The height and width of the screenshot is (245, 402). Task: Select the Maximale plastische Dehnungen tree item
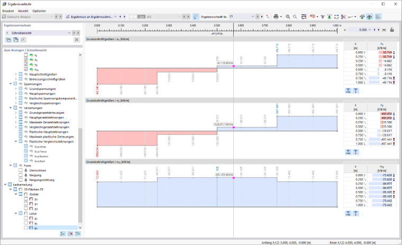click(51, 137)
